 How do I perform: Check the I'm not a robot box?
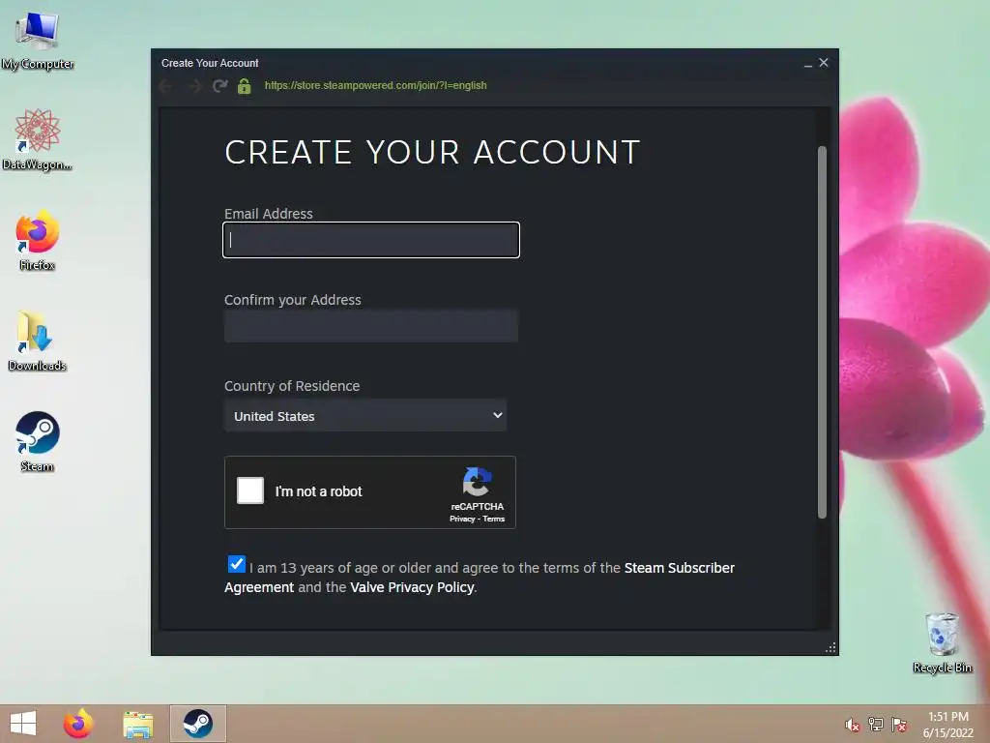[x=250, y=490]
